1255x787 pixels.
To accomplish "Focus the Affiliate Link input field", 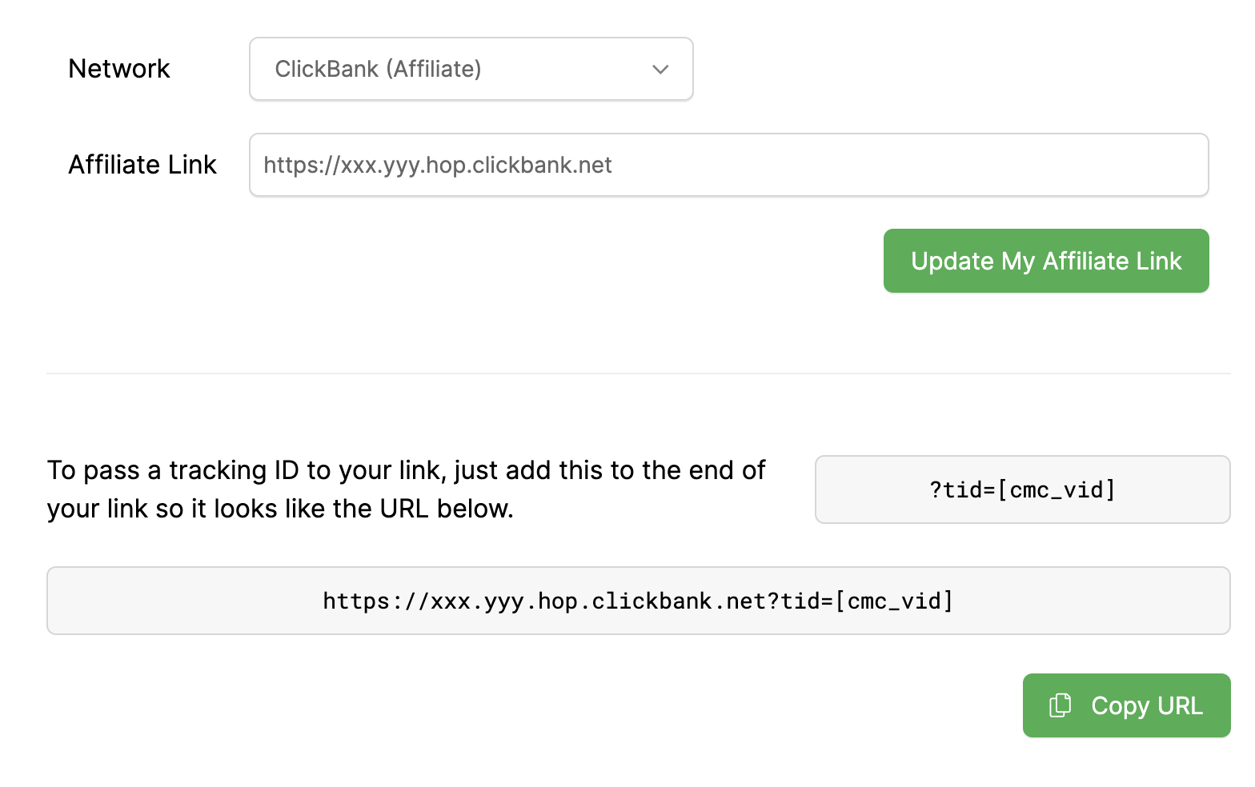I will [x=728, y=165].
